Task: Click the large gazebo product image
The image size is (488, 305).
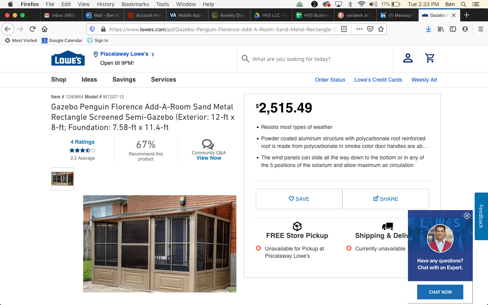Action: 160,244
